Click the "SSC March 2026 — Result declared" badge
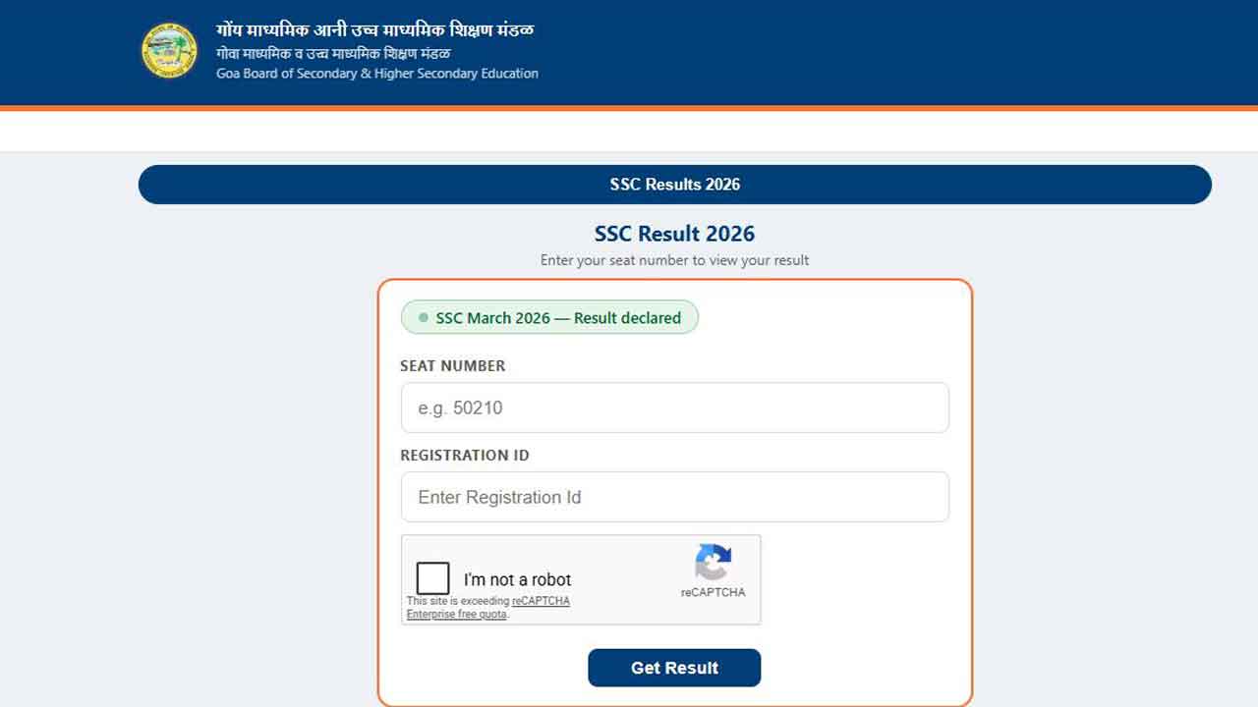 550,318
